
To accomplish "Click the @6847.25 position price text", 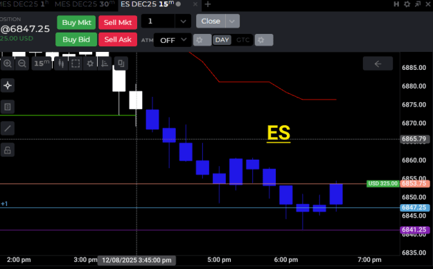I will click(x=25, y=29).
